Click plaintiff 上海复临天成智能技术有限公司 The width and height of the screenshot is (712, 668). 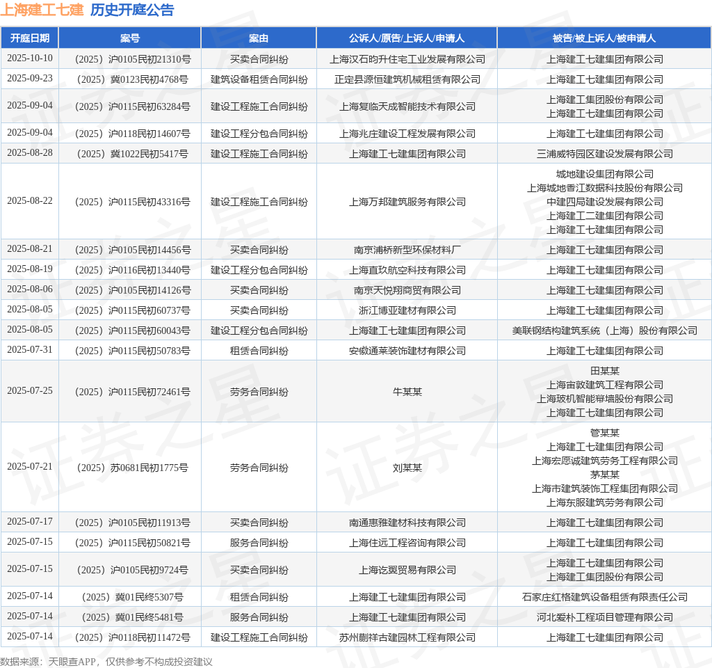407,106
